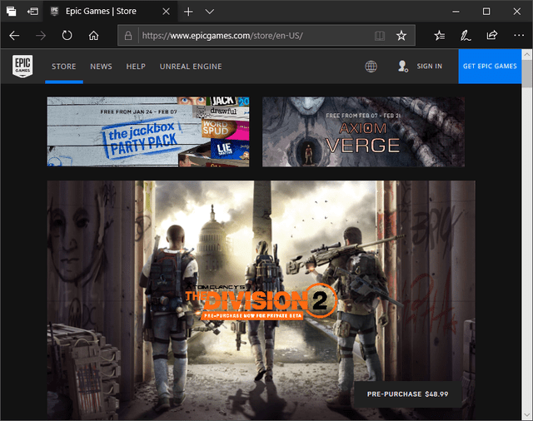
Task: Minimize the browser window
Action: [456, 12]
